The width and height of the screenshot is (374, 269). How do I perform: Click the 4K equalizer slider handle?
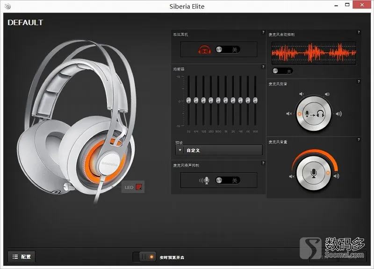pyautogui.click(x=240, y=100)
